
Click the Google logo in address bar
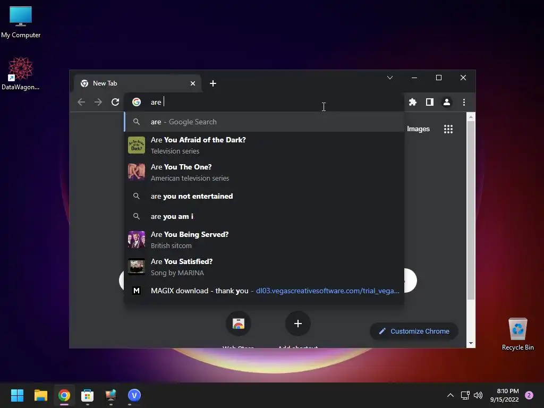point(137,102)
